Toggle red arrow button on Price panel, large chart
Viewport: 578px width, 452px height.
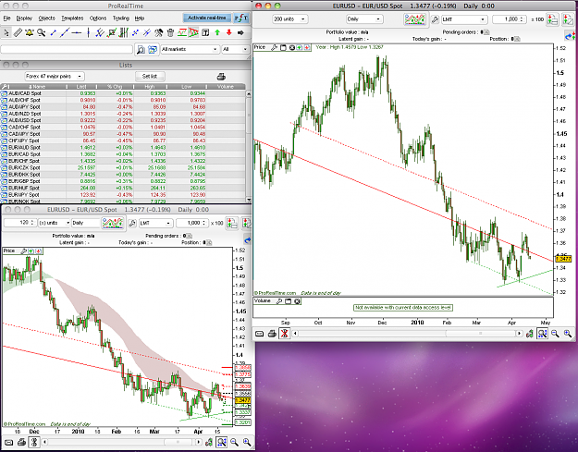(307, 47)
